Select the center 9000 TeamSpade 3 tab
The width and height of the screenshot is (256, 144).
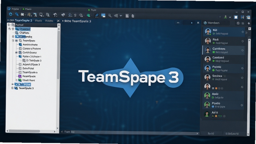pyautogui.click(x=77, y=21)
